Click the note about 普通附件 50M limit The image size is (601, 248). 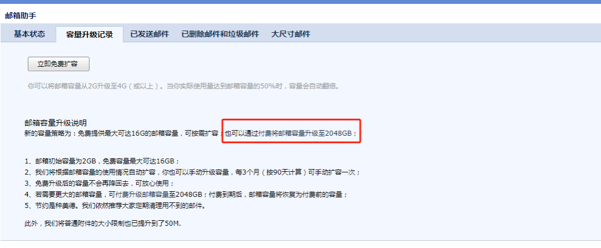click(102, 223)
